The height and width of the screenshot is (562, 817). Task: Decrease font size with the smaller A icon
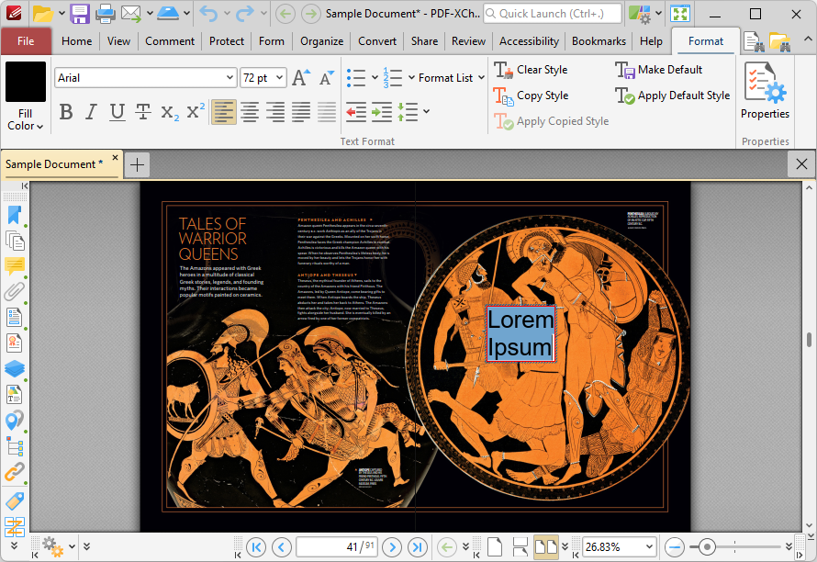tap(327, 78)
